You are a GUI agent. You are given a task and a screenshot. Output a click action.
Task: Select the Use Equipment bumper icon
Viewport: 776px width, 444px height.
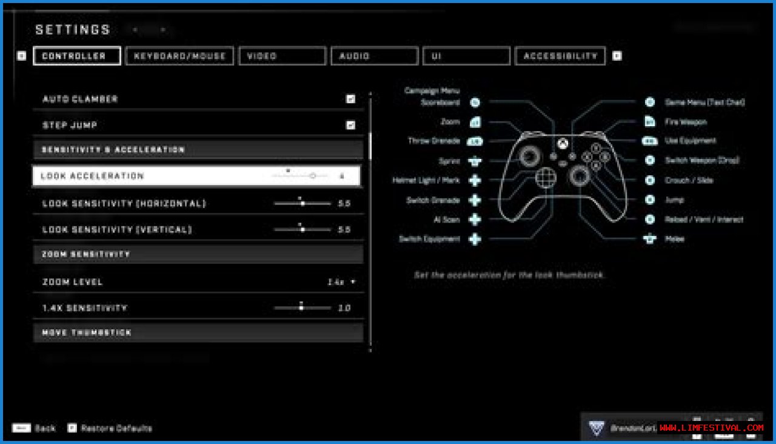coord(650,141)
